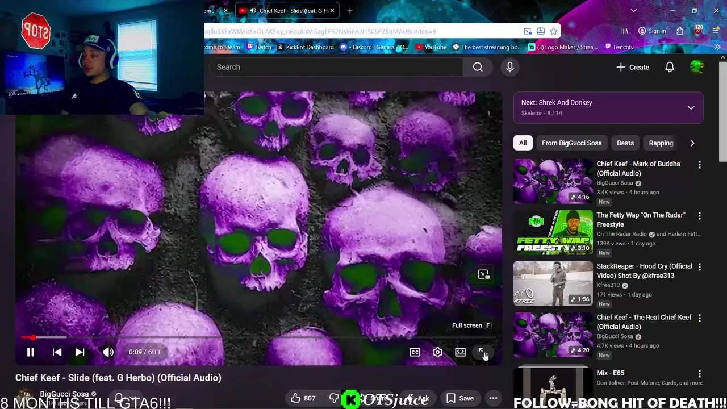The height and width of the screenshot is (409, 727).
Task: Select the From BigGucci Sosa chip
Action: 571,143
